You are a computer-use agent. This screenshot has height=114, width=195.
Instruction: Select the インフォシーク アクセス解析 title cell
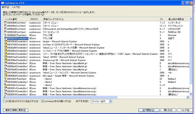[x=70, y=51]
